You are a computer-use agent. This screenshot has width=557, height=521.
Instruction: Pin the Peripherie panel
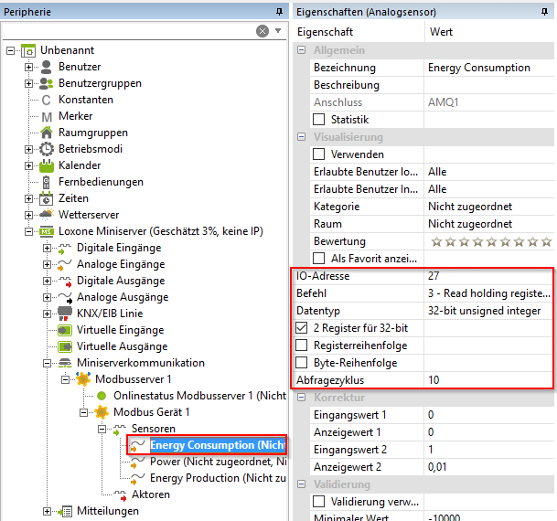coord(279,12)
